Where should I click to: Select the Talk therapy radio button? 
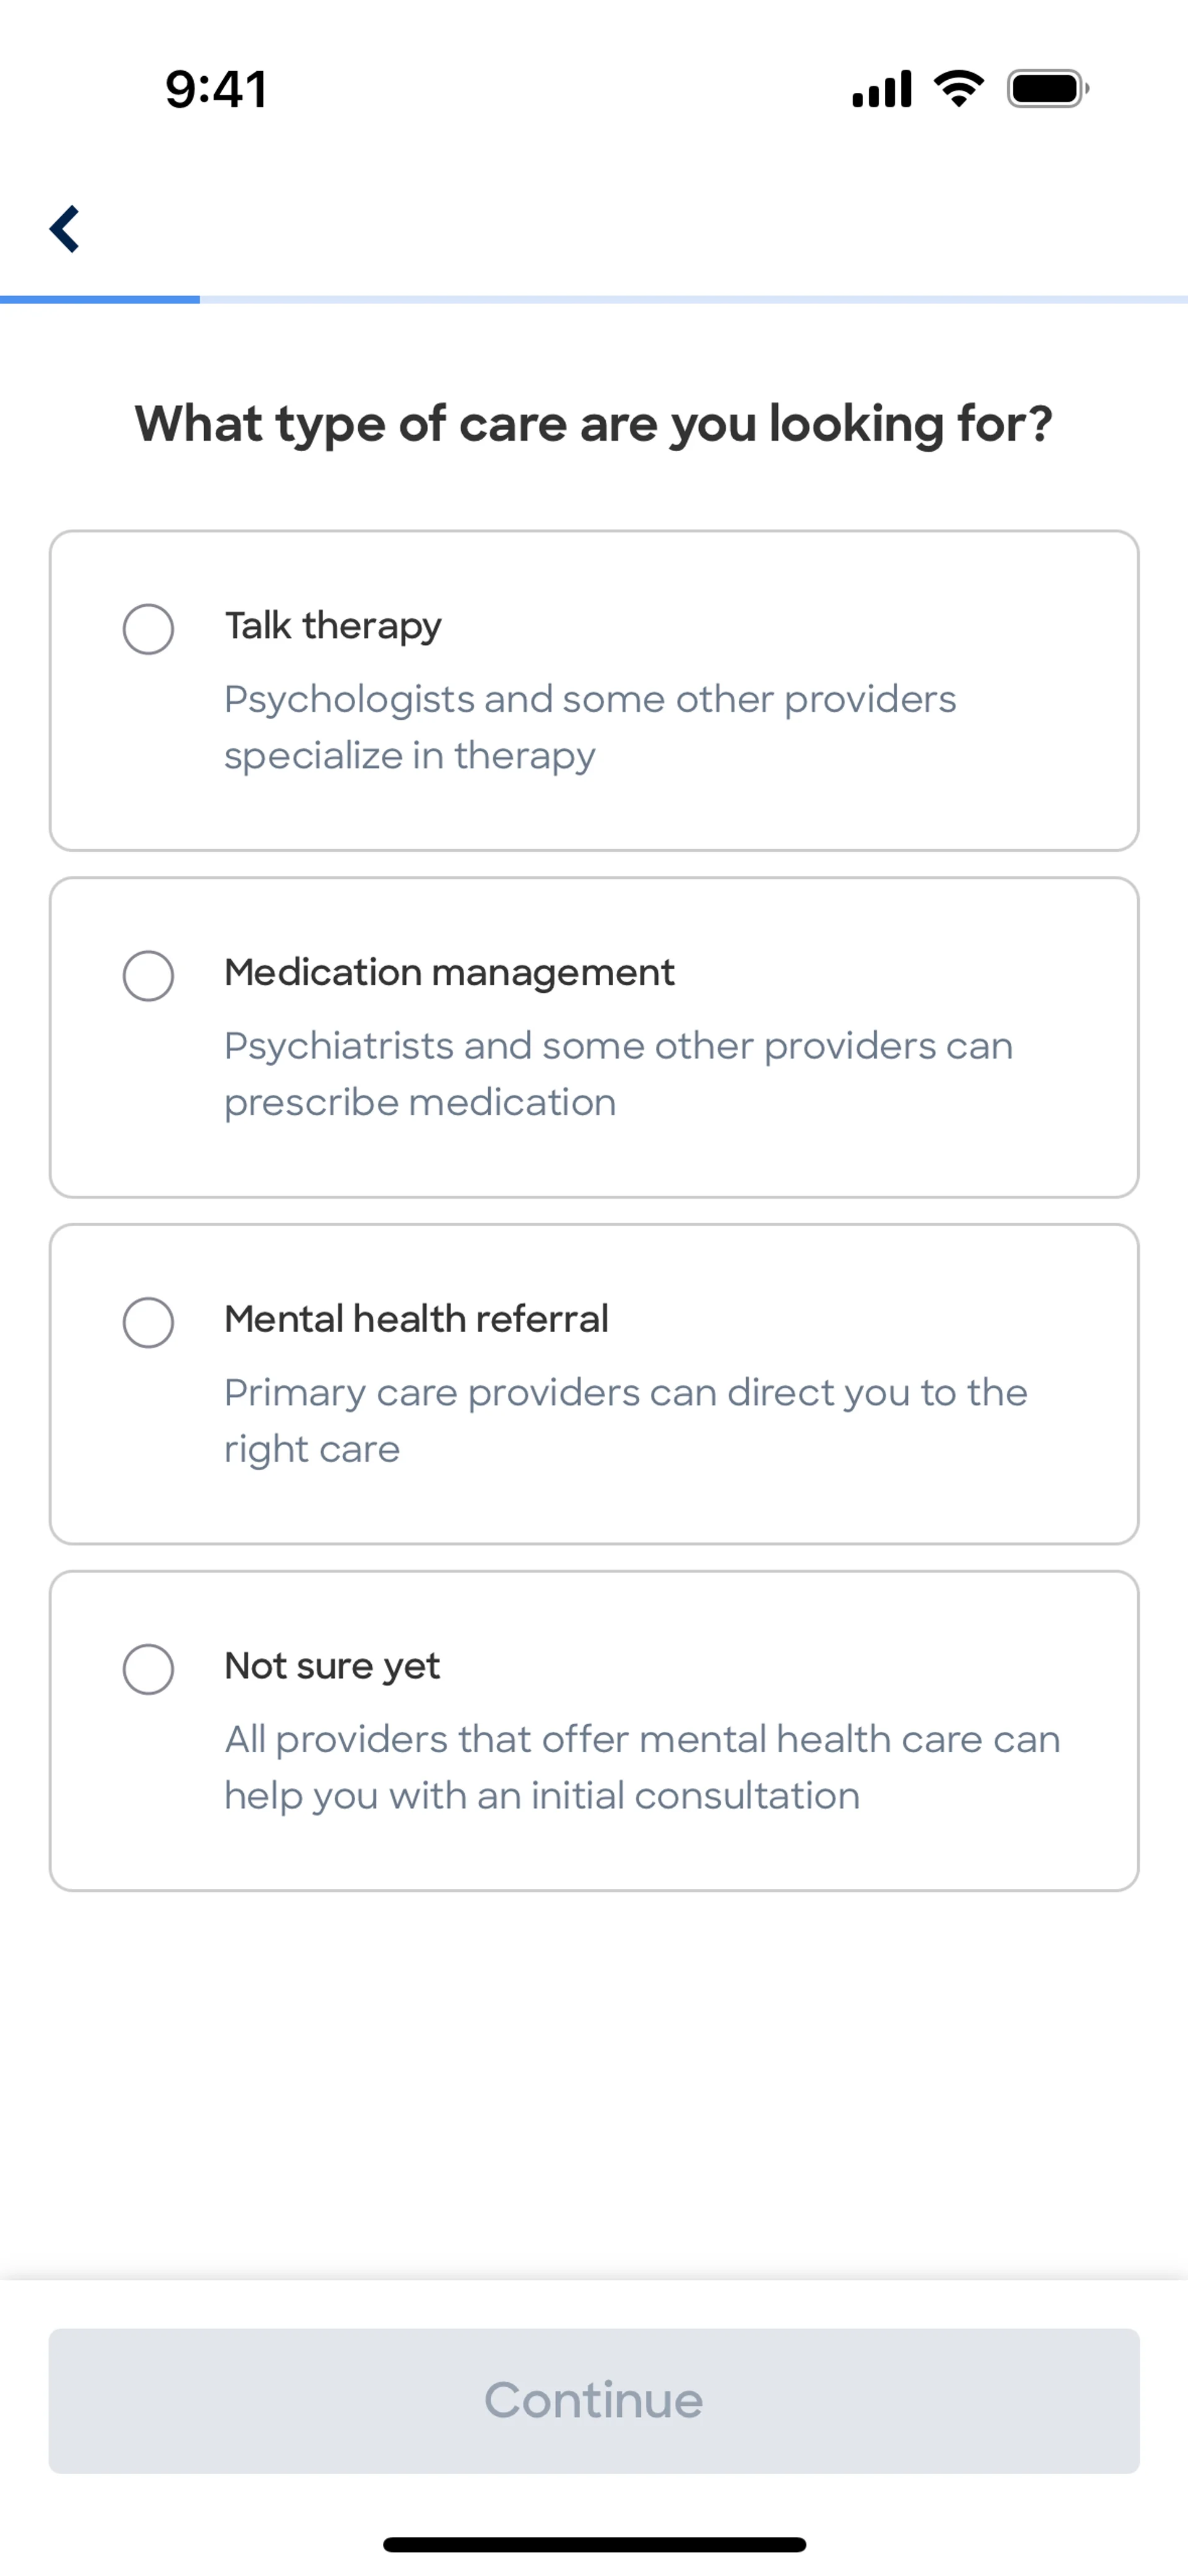[148, 629]
